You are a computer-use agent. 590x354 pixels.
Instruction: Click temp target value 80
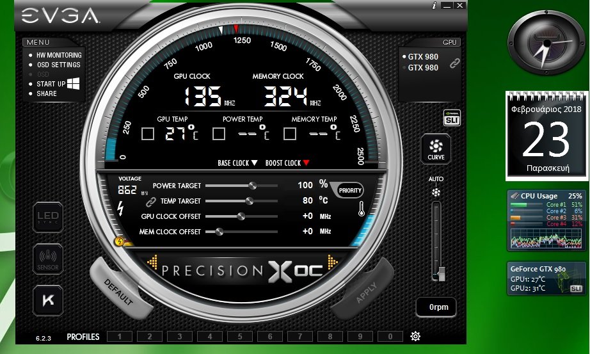(308, 201)
